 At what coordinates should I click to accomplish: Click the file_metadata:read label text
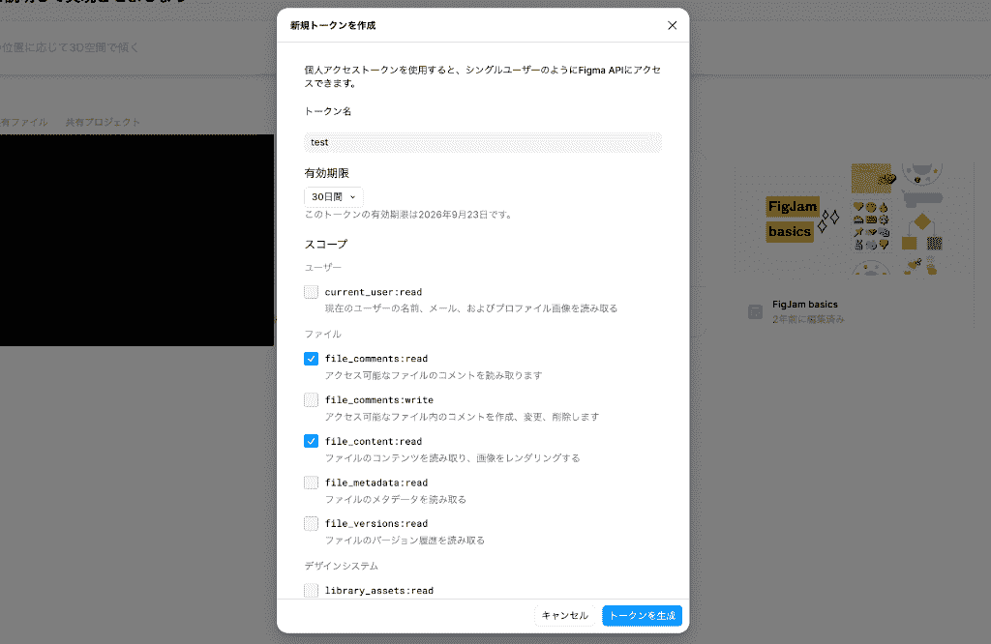point(376,483)
